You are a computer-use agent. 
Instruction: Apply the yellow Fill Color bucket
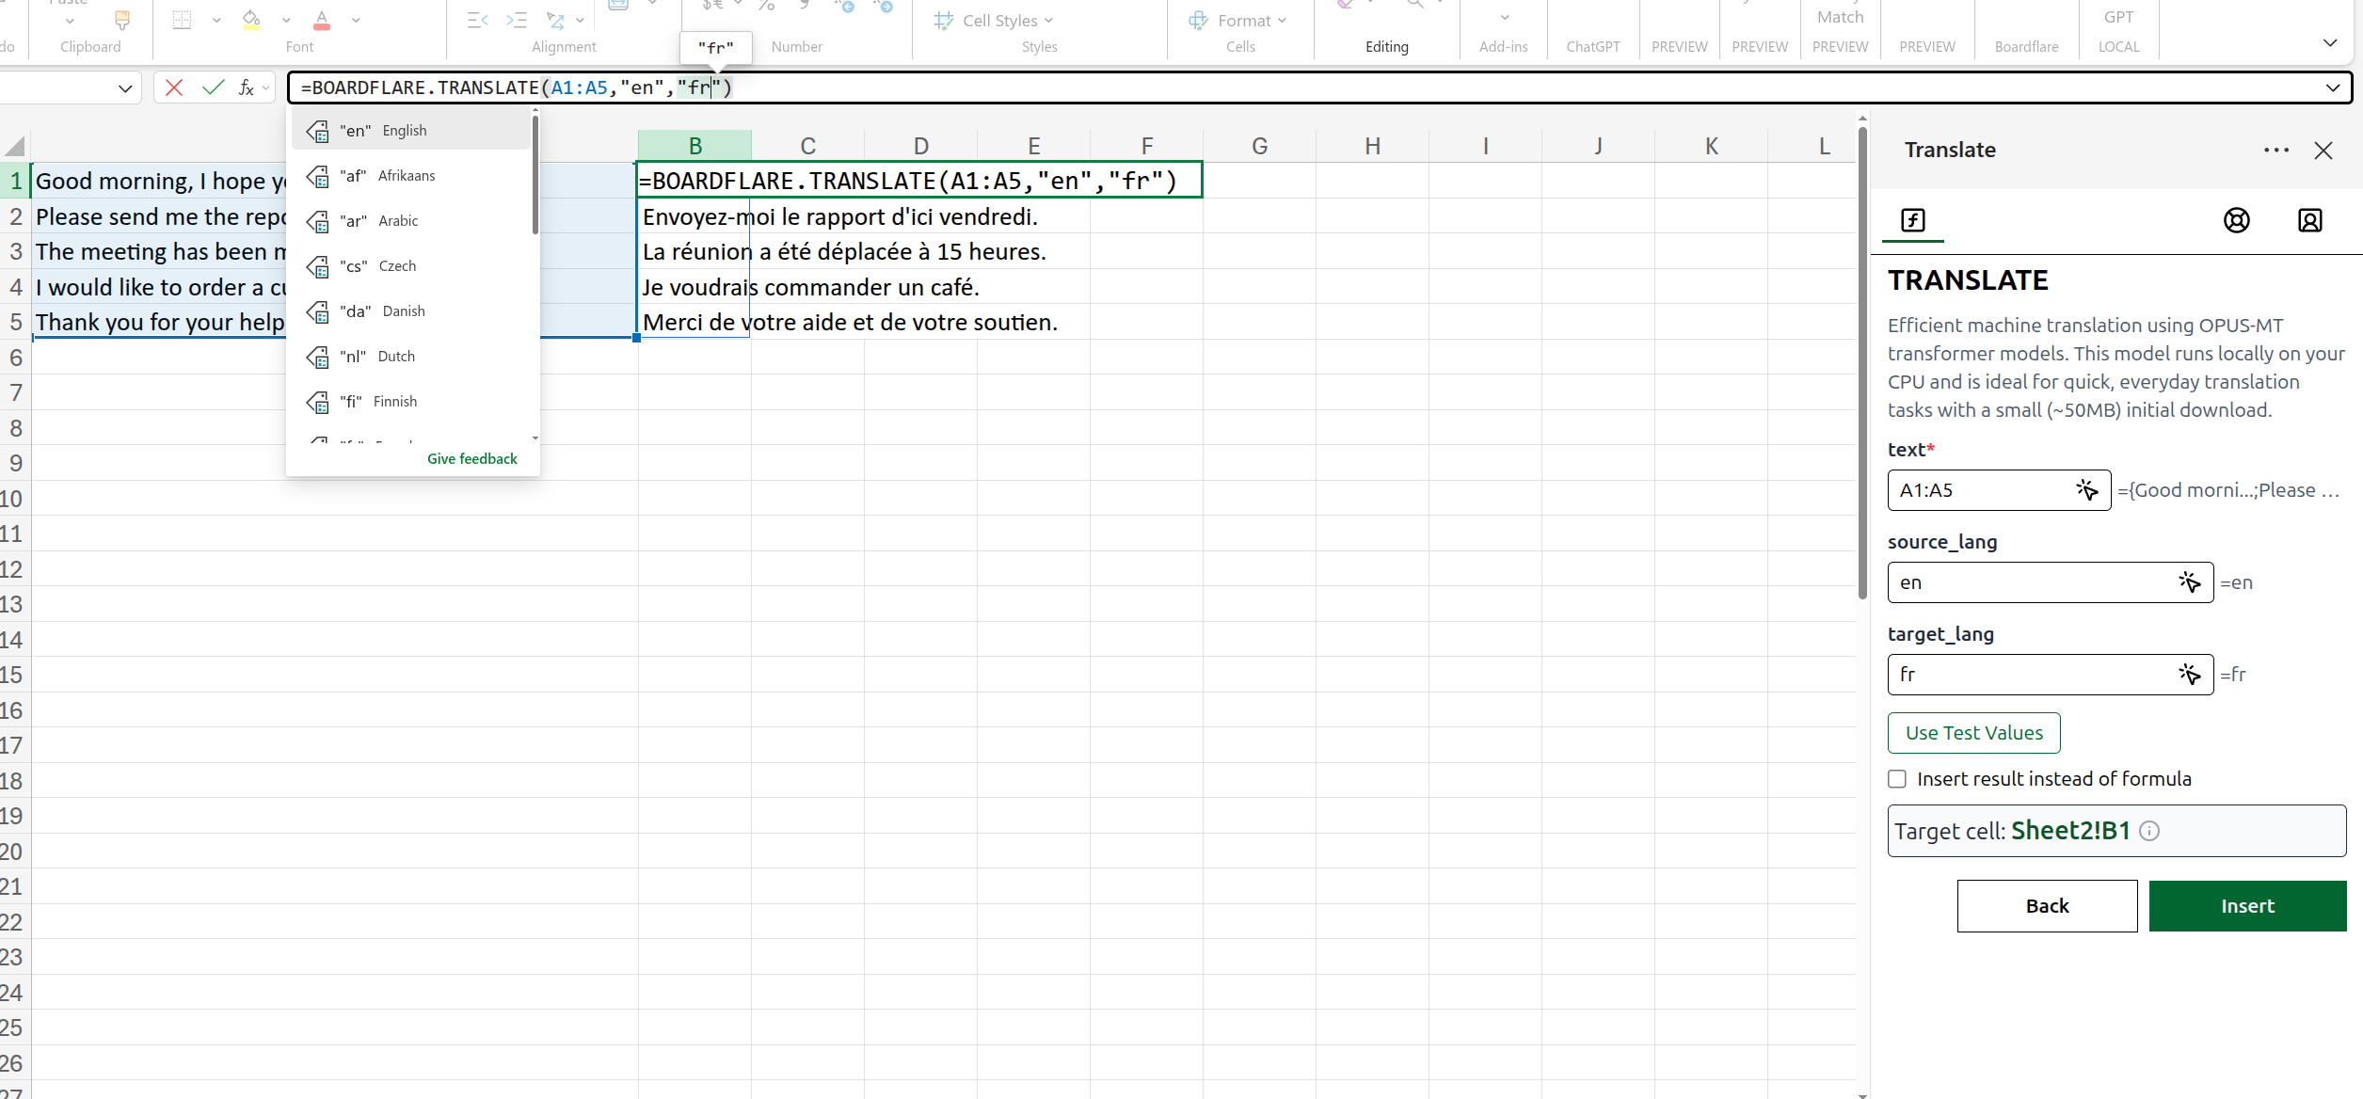pos(251,19)
